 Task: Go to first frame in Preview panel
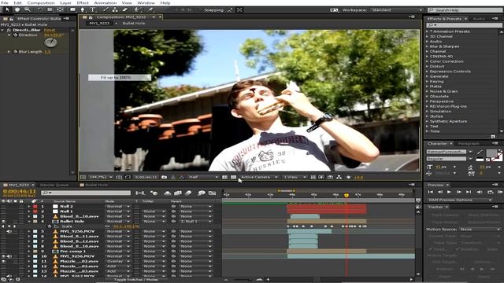point(431,192)
